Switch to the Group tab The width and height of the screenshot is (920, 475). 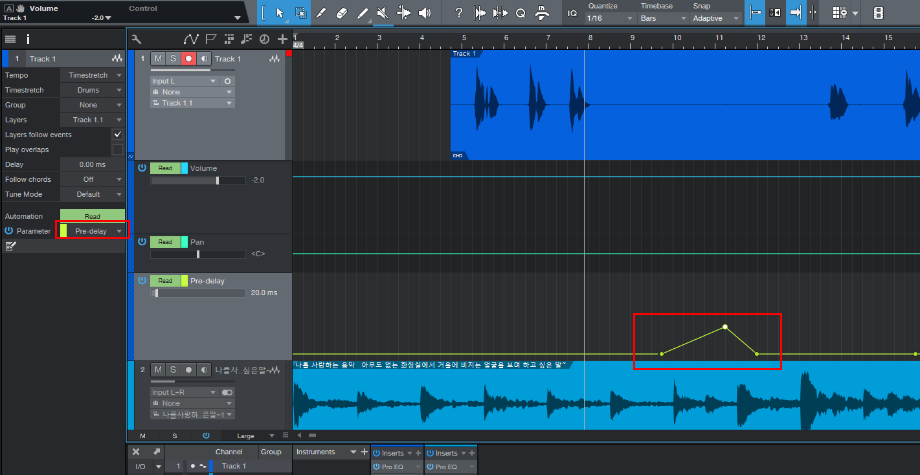point(271,452)
